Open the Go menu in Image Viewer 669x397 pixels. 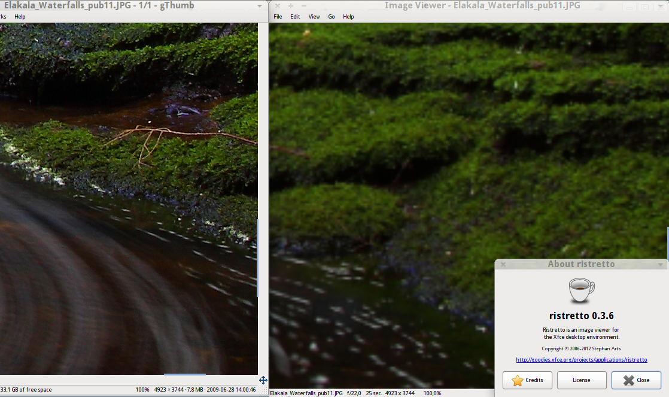click(332, 17)
